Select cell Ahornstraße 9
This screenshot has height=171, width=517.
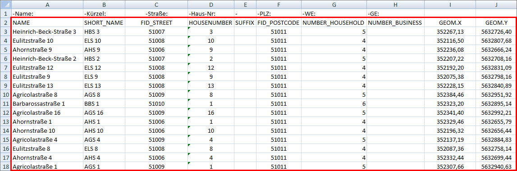pyautogui.click(x=47, y=50)
